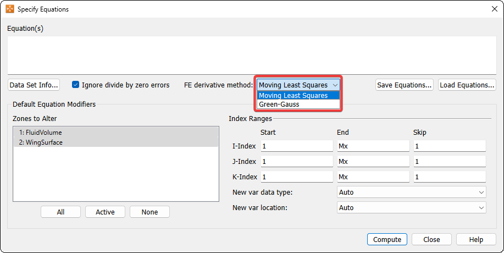This screenshot has height=253, width=504.
Task: Click the Data Set Info button
Action: pyautogui.click(x=34, y=85)
